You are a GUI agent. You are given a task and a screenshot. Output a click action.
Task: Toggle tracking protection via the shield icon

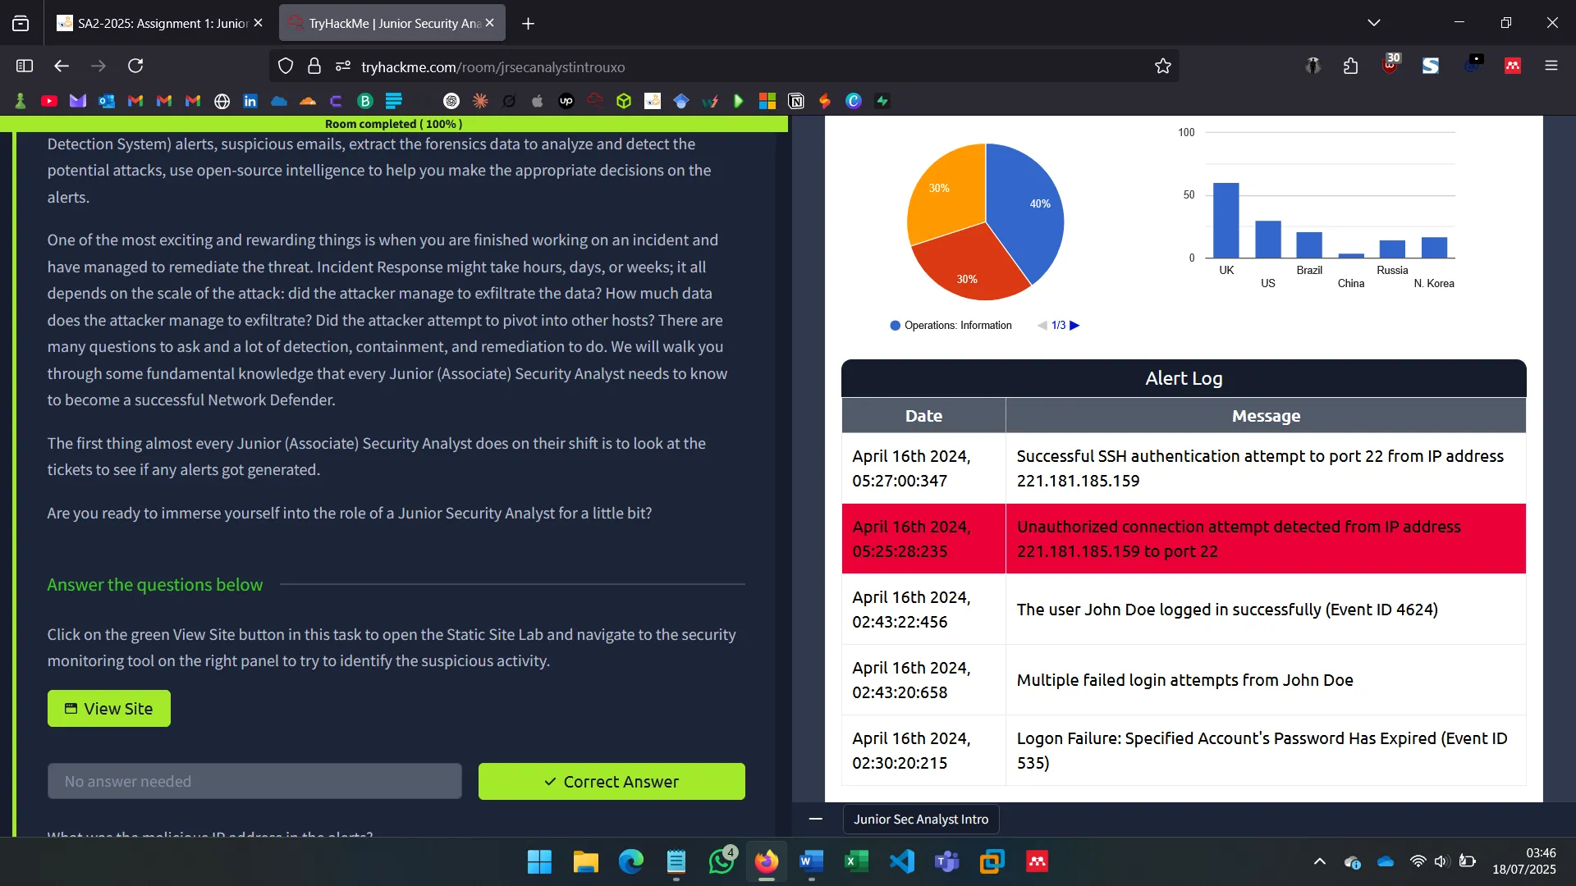pos(286,66)
